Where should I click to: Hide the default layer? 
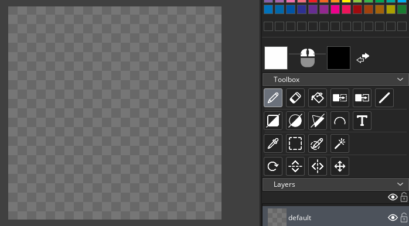click(393, 218)
